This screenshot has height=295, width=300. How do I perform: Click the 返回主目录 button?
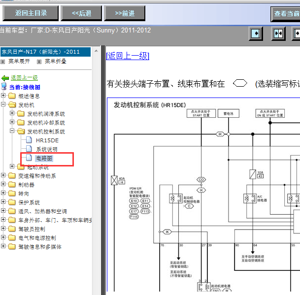pyautogui.click(x=31, y=13)
